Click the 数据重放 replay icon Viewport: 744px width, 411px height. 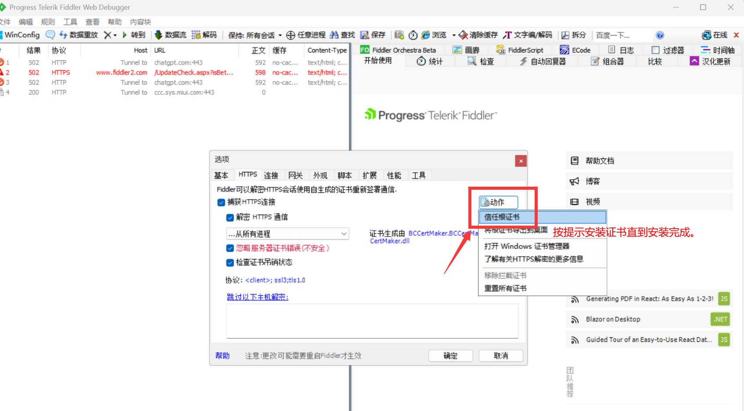[x=63, y=35]
